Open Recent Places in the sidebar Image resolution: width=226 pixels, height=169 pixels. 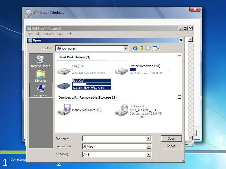point(41,61)
